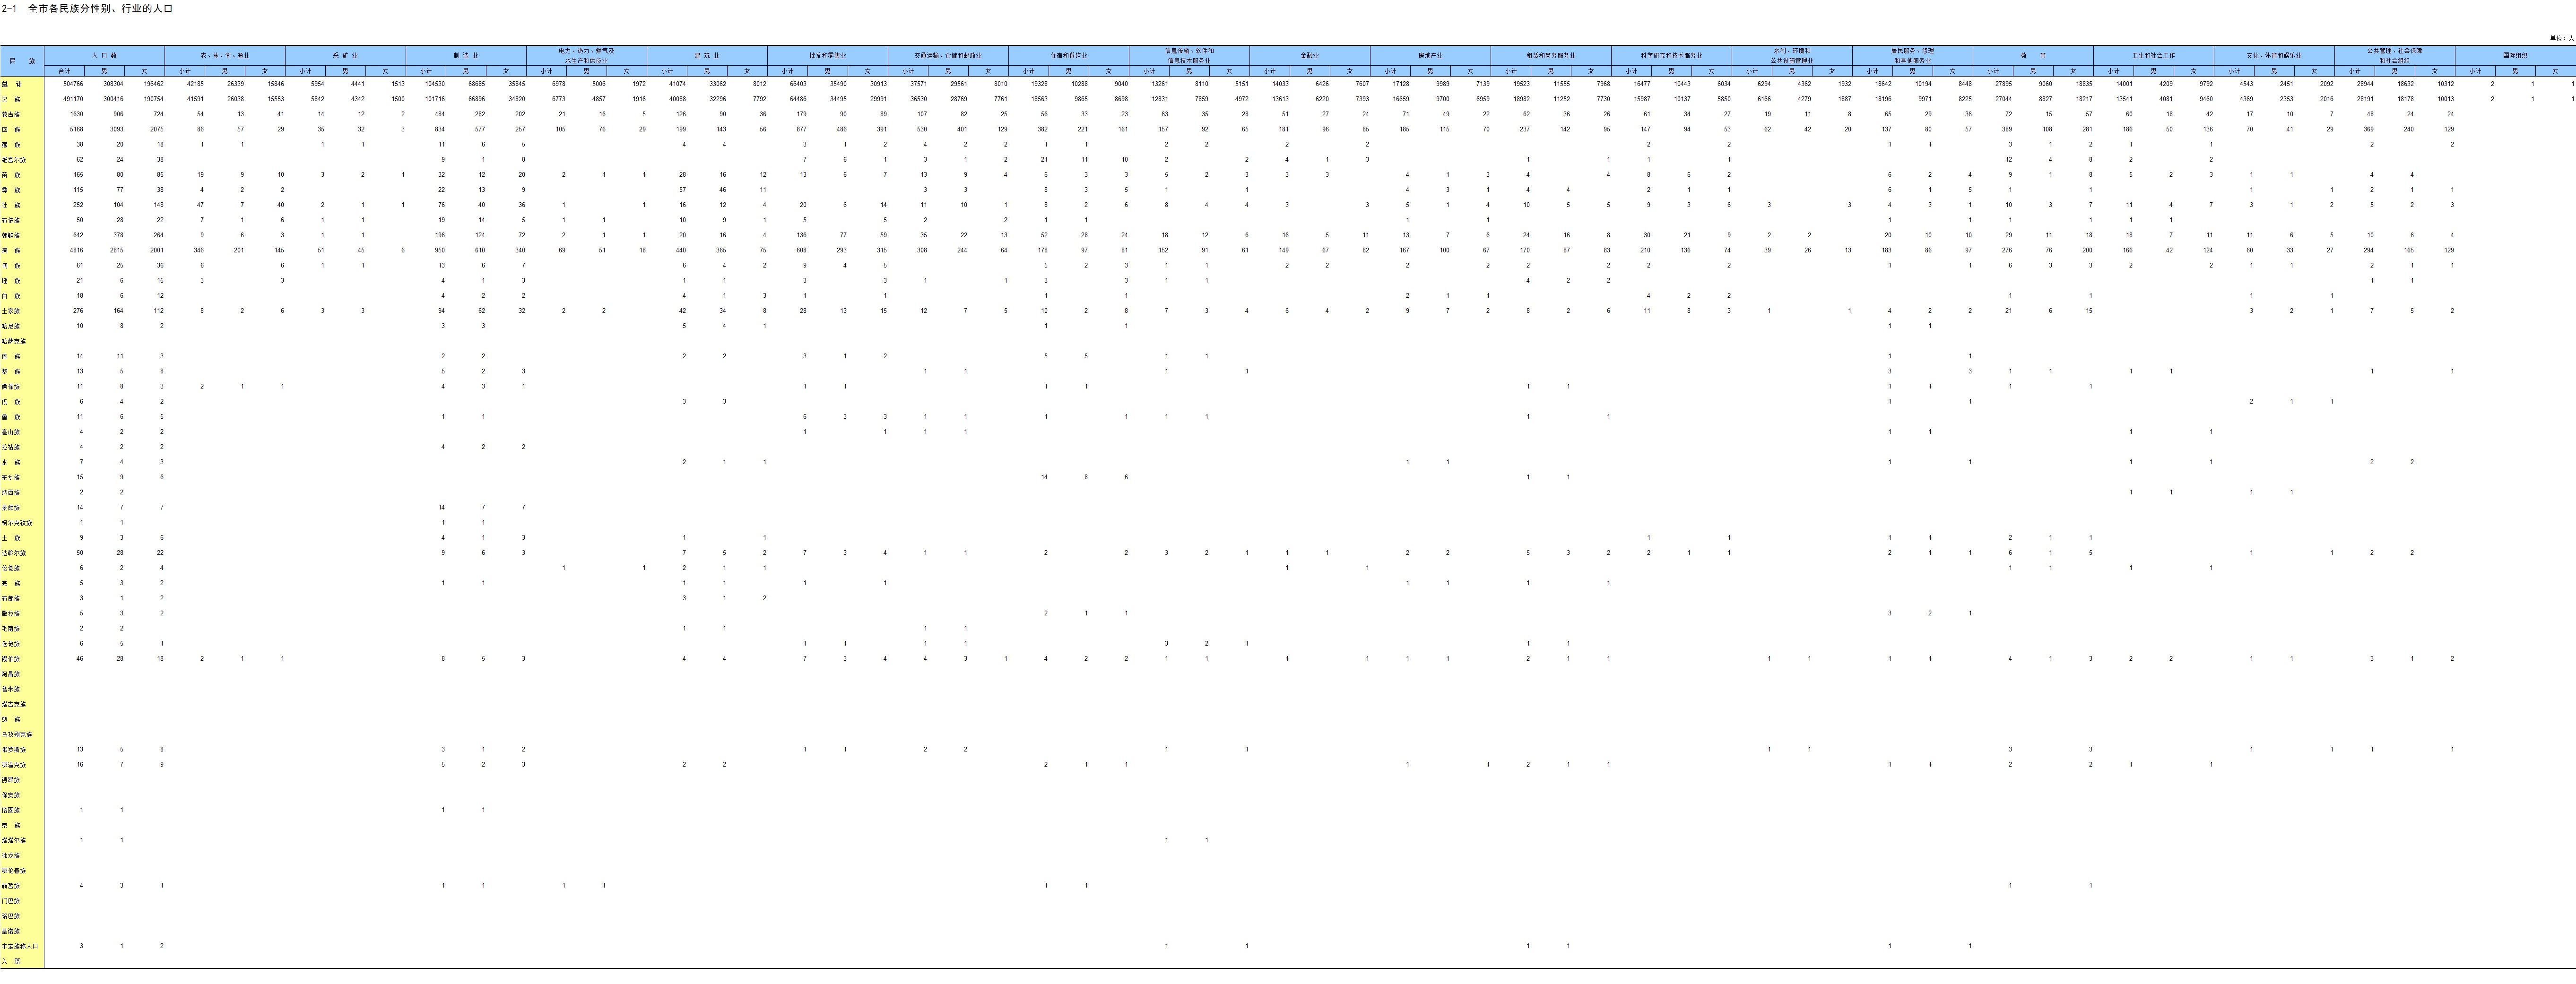
Task: Select Han manufacturing cell '101716'
Action: point(435,99)
